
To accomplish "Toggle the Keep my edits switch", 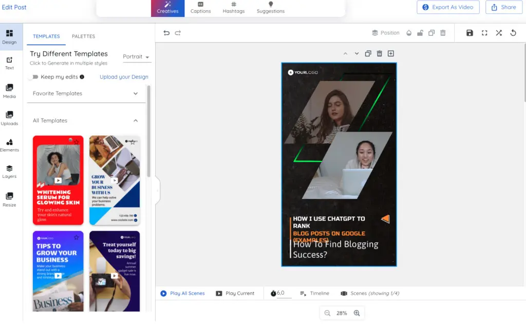I will [x=34, y=77].
